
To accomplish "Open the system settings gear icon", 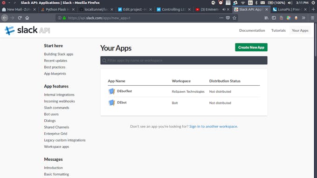I will tap(313, 3).
